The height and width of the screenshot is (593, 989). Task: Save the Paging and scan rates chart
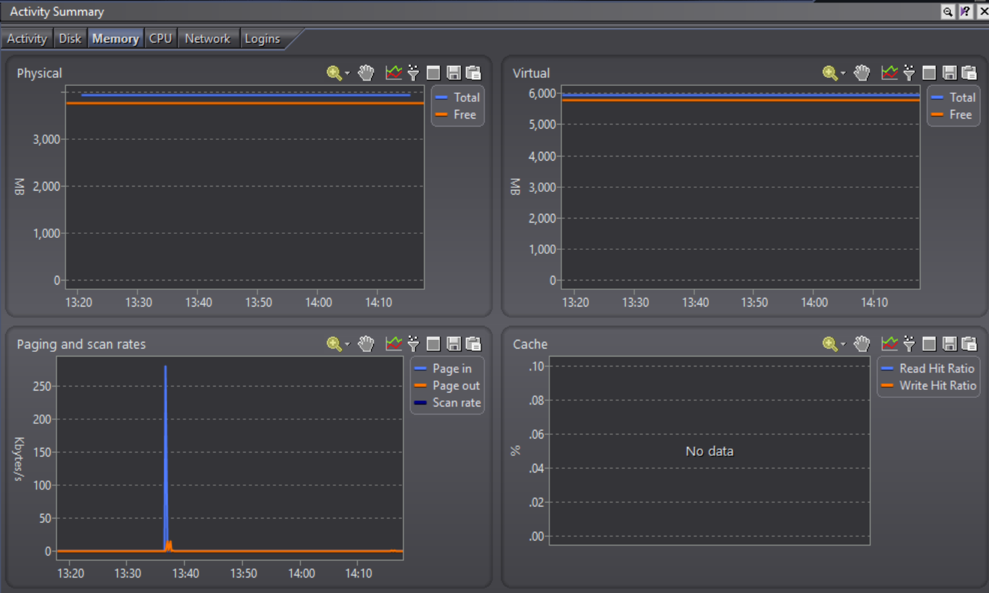(x=454, y=344)
